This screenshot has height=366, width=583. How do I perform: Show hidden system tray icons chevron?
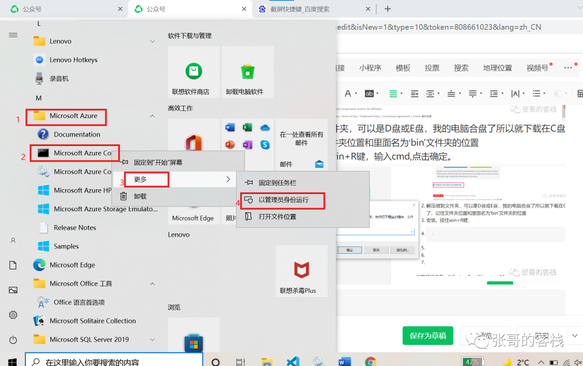tap(541, 362)
